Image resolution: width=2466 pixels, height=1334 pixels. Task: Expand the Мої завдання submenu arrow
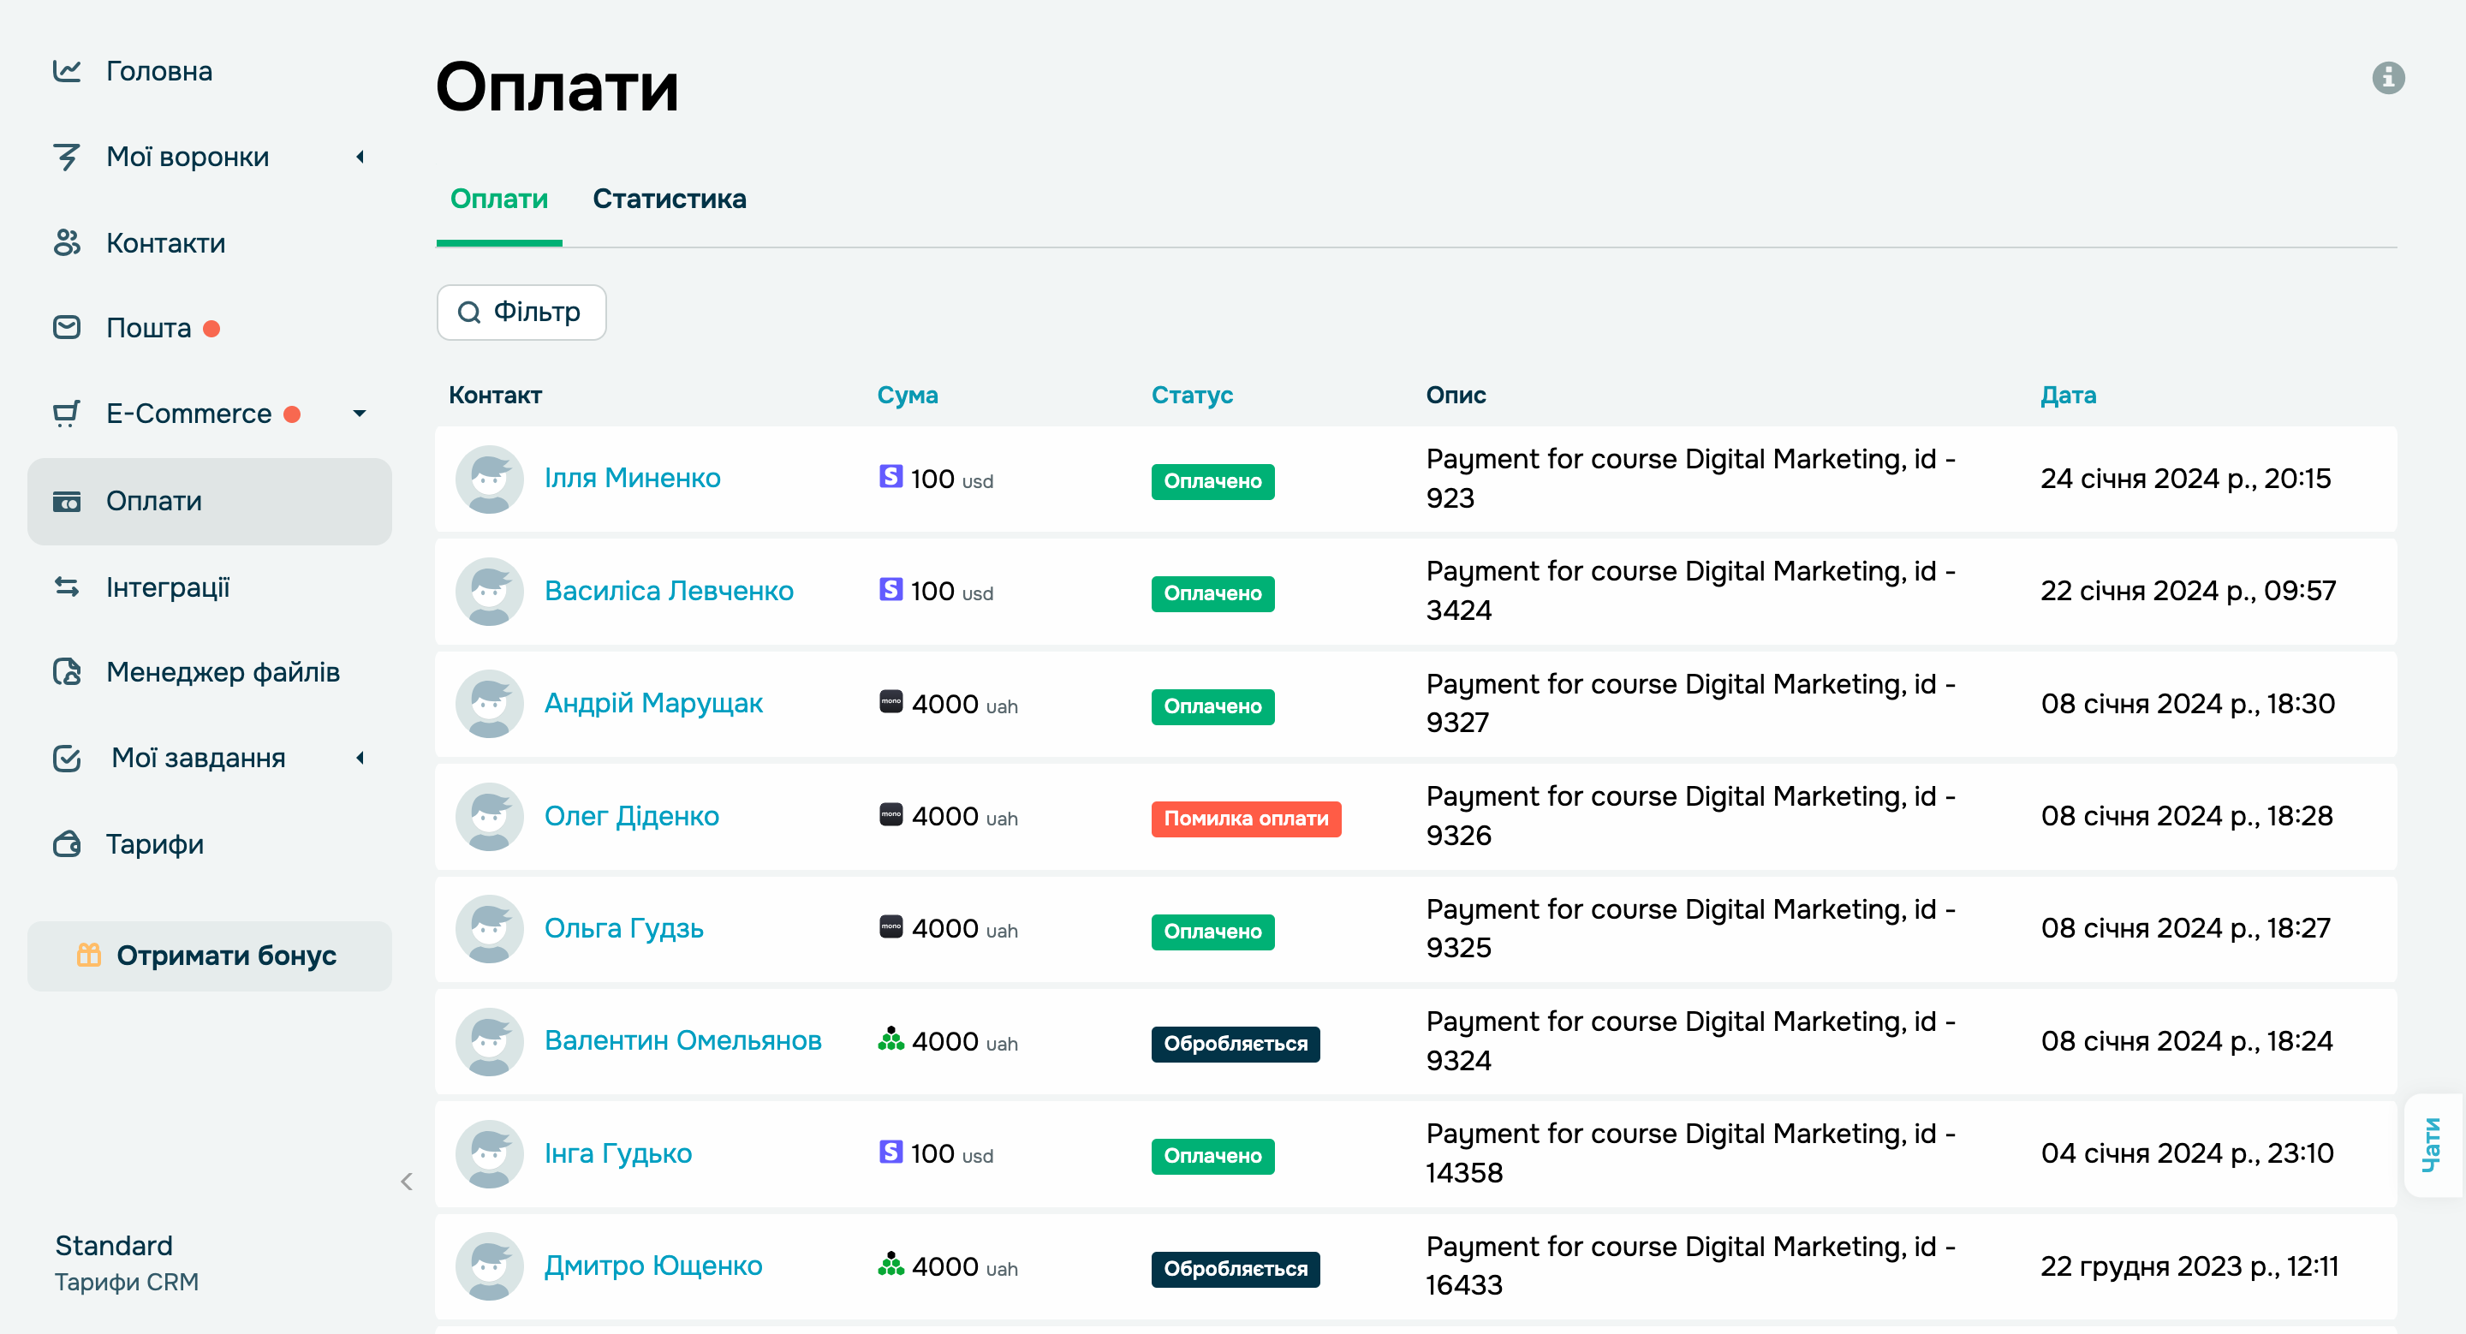360,758
